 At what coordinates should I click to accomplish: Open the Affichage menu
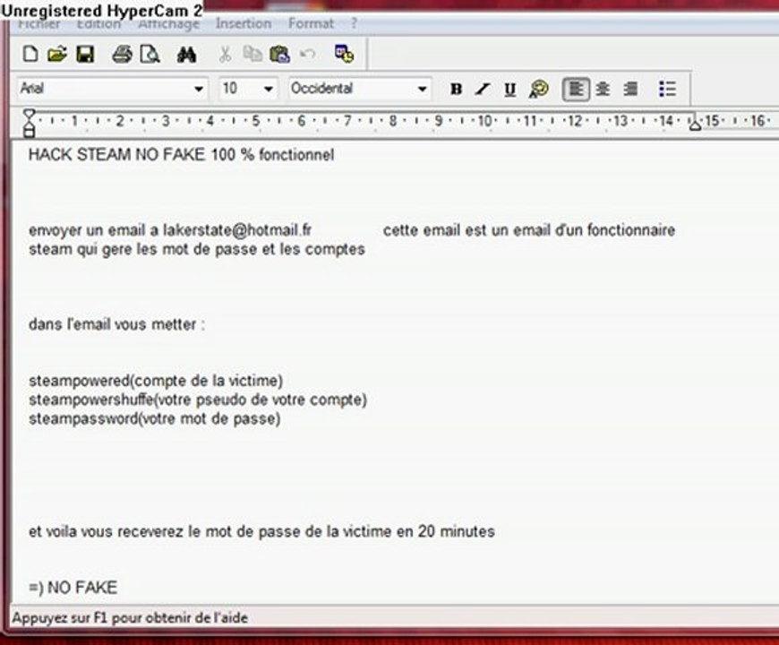(x=168, y=24)
